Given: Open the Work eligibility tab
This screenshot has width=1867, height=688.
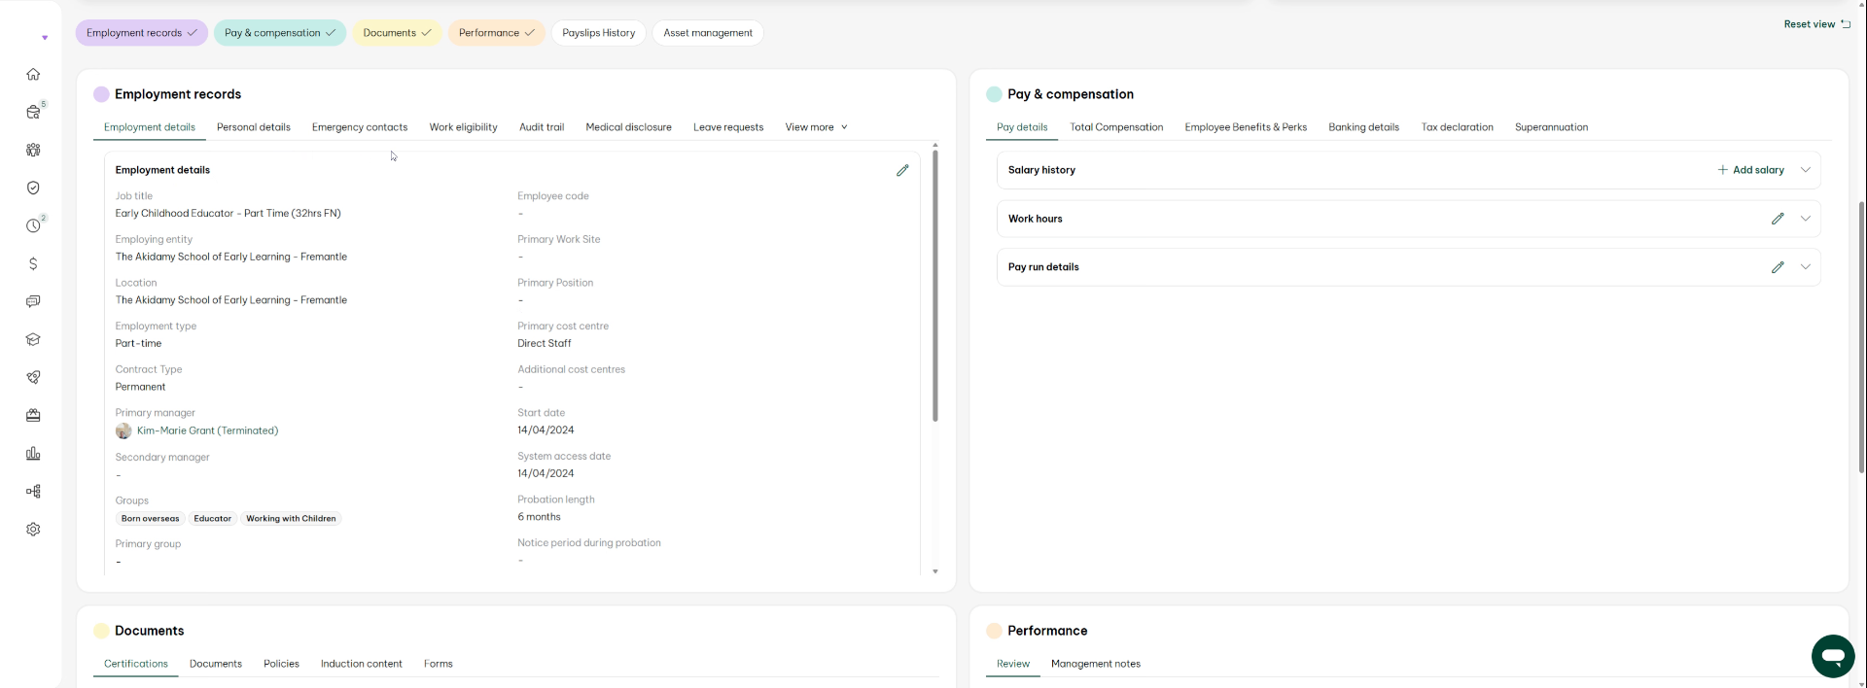Looking at the screenshot, I should click(x=464, y=127).
